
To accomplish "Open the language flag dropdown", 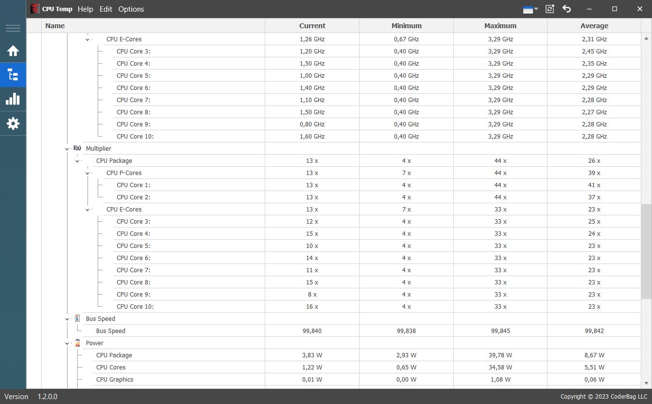I will pos(530,9).
